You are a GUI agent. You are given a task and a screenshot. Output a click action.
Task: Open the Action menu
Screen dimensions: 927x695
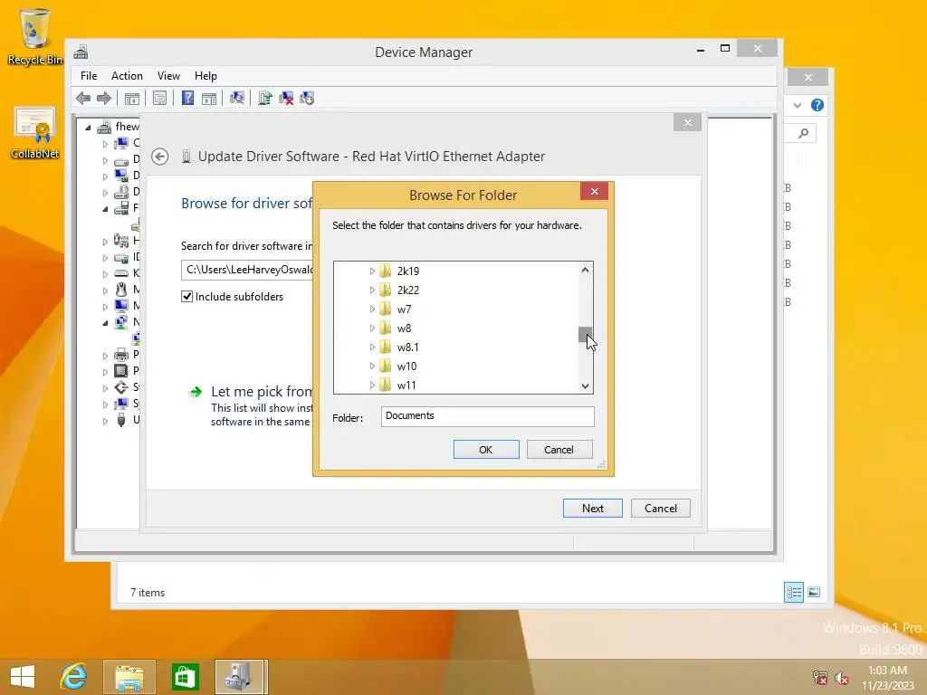click(x=127, y=76)
